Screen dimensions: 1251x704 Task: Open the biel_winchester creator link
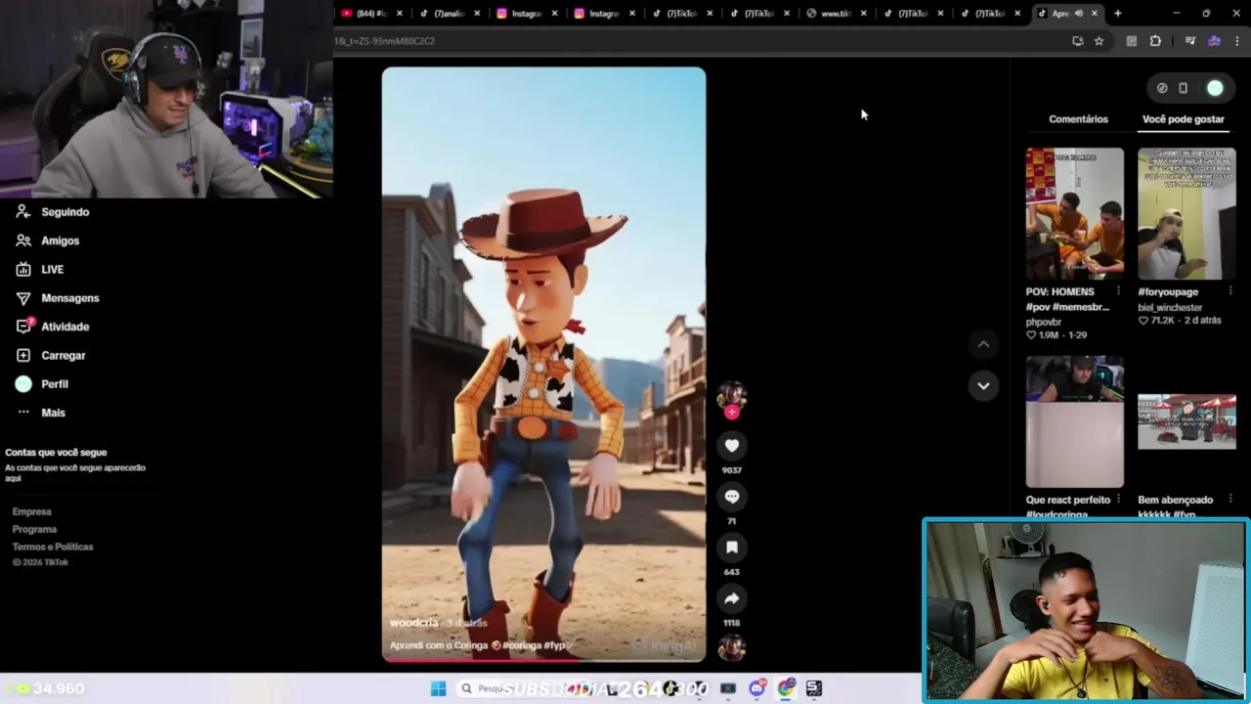click(x=1170, y=308)
